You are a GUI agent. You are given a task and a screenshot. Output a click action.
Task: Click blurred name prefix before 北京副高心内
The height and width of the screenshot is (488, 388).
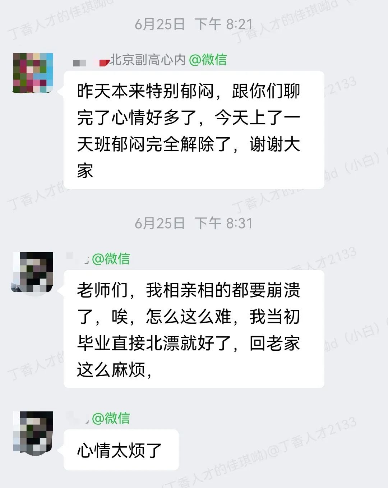[91, 61]
